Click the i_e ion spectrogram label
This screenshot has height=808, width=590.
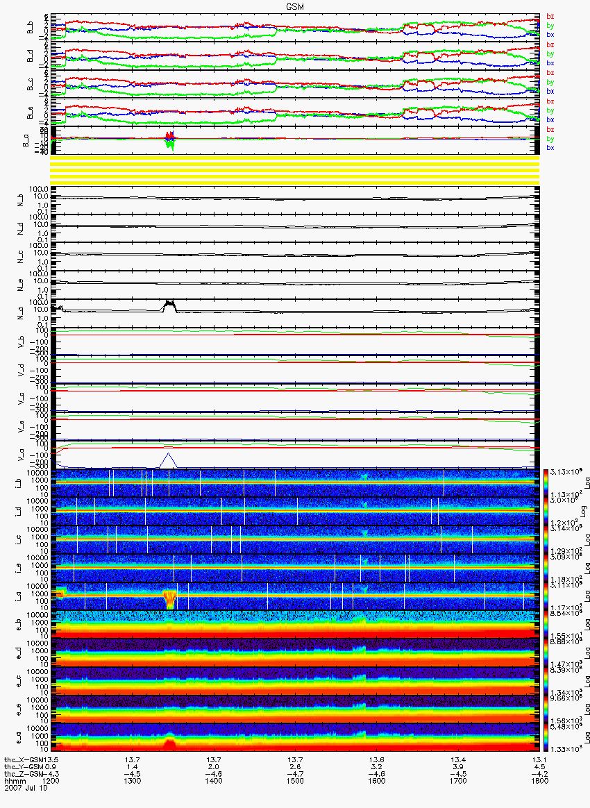[x=19, y=569]
